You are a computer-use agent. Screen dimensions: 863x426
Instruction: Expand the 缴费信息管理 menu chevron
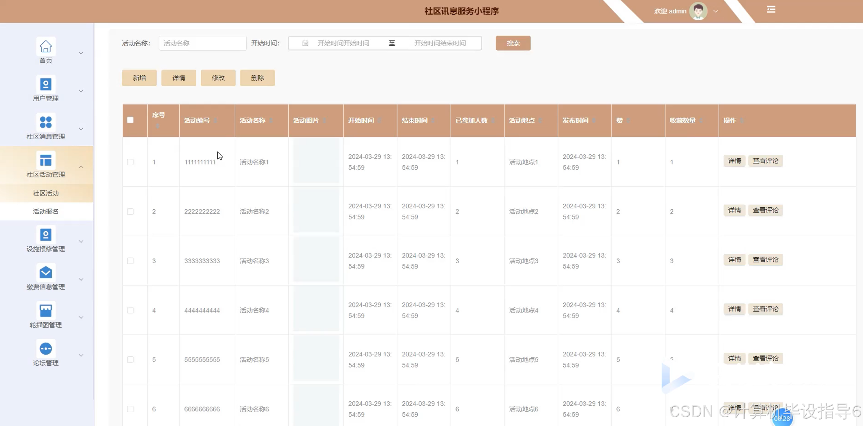(81, 279)
